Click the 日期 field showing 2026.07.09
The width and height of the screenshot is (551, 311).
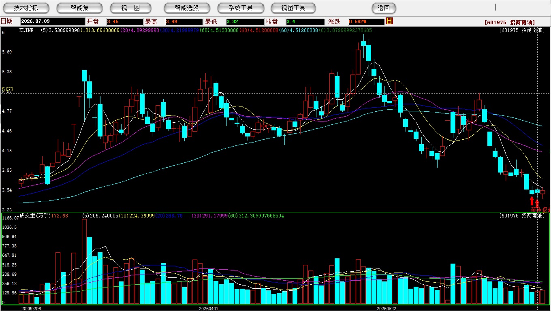point(52,21)
